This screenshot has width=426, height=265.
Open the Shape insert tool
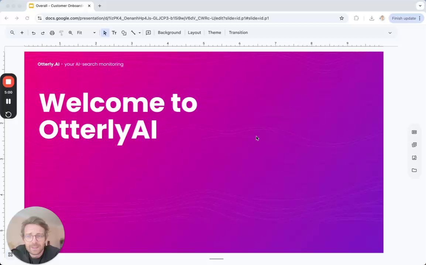click(124, 33)
